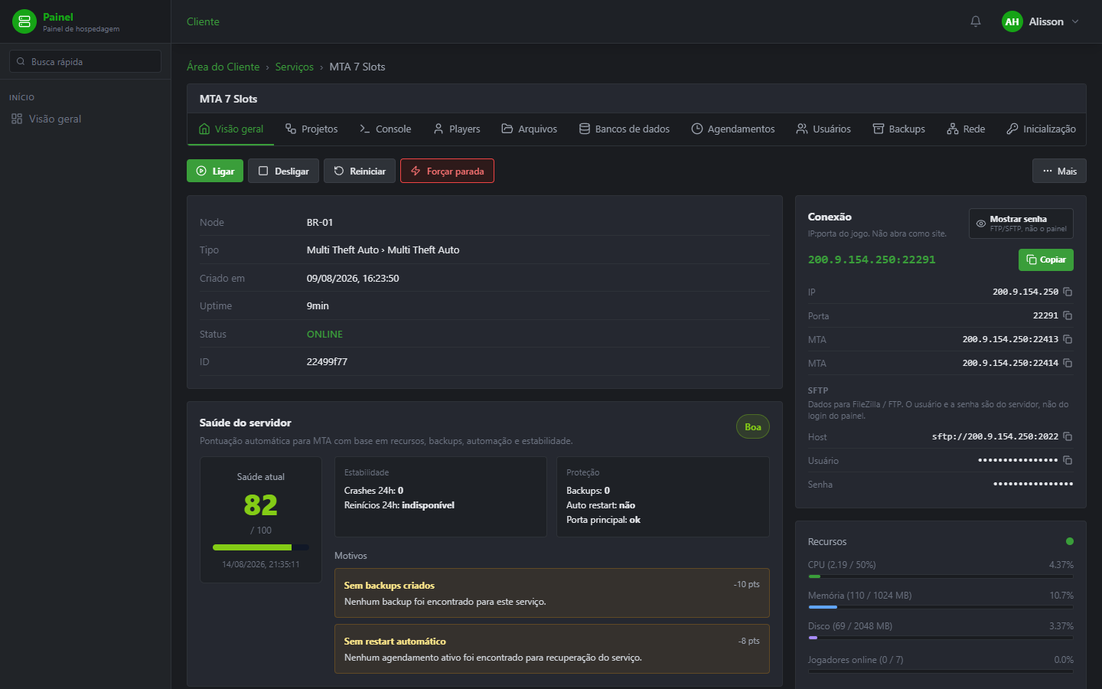Open the Serviços breadcrumb link
Screen dimensions: 1102x689
tap(295, 67)
